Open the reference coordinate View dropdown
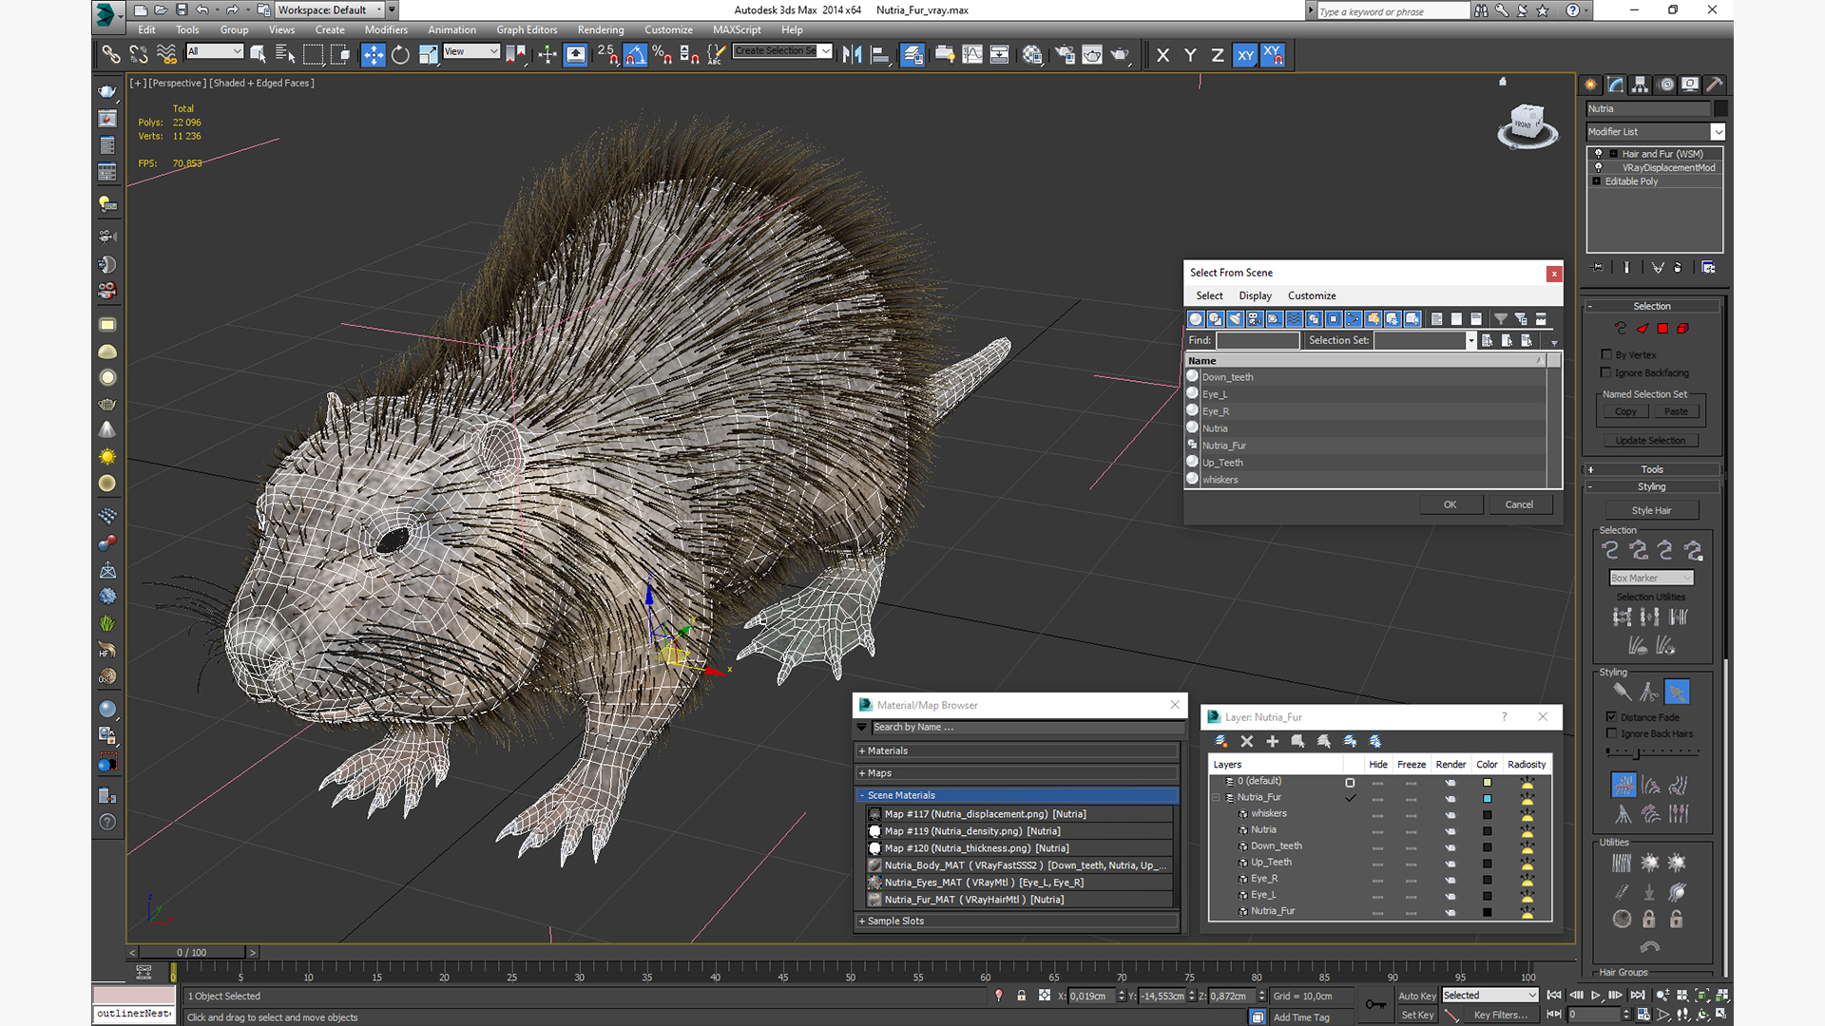 [x=471, y=51]
